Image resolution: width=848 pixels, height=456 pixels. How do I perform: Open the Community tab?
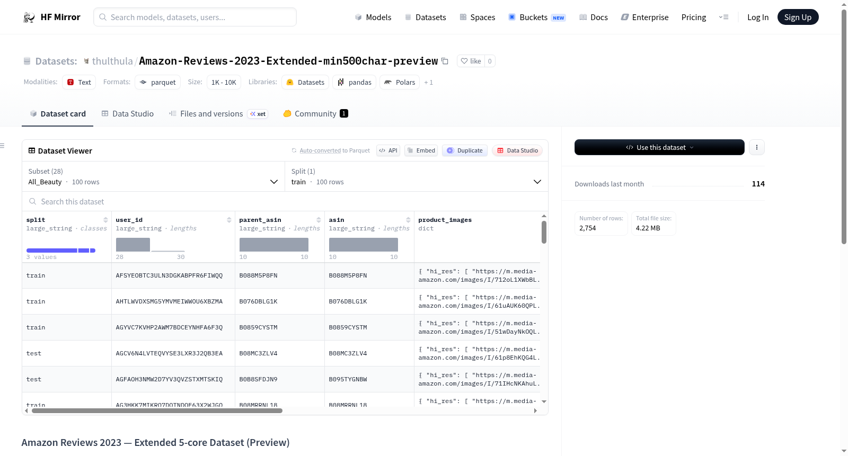[316, 114]
